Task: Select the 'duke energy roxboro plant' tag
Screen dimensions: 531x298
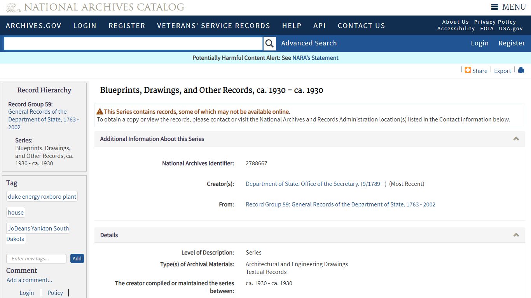Action: tap(42, 197)
